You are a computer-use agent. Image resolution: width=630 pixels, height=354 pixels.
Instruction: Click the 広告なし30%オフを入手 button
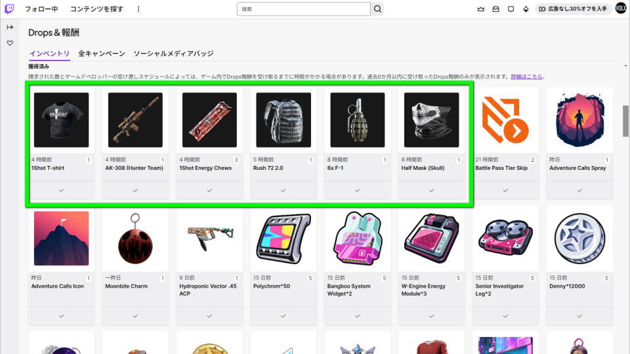574,9
